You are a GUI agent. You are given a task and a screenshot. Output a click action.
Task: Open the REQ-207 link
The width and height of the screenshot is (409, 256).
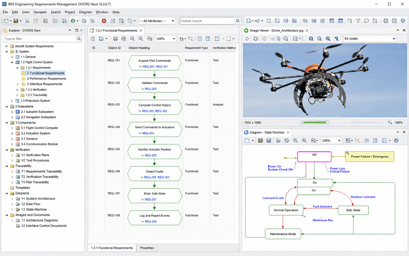tap(151, 199)
